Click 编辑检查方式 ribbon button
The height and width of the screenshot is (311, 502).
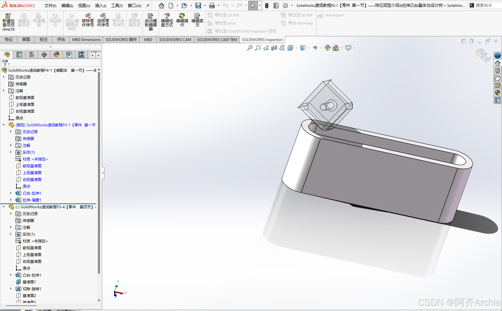(167, 20)
